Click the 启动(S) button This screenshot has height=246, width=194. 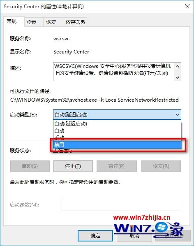point(30,166)
